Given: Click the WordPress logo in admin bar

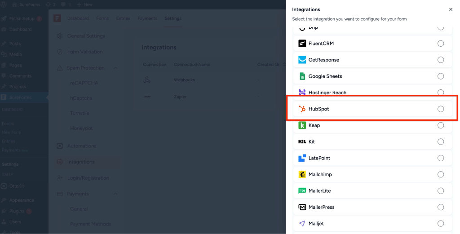Looking at the screenshot, I should (x=4, y=4).
